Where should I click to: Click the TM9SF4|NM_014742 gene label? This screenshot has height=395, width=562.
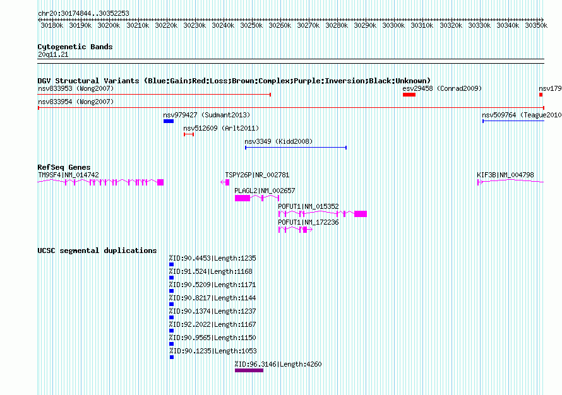click(68, 175)
